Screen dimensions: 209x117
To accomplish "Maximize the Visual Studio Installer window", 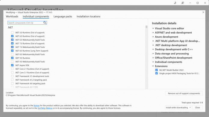I will tap(198, 3).
